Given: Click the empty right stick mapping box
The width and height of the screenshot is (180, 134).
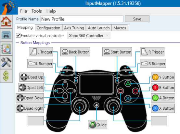Looking at the screenshot, I should (x=159, y=121).
